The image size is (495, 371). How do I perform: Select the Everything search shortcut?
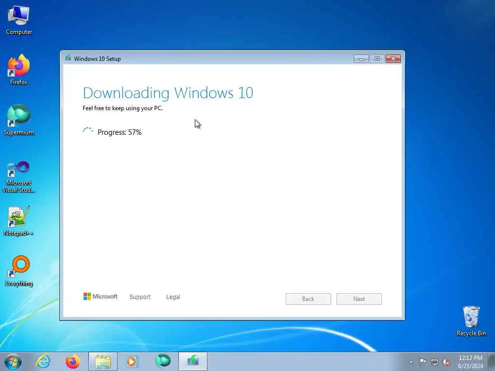coord(19,271)
